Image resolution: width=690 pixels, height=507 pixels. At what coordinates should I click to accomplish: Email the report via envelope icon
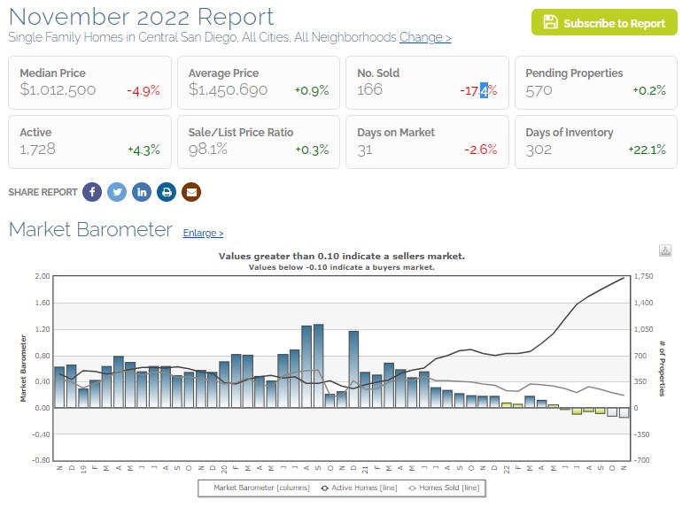click(x=191, y=192)
